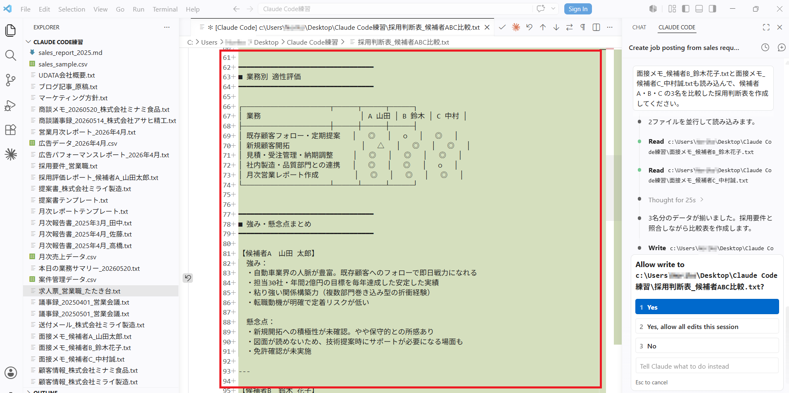The image size is (789, 393).
Task: Open the Customize Layout icon
Action: point(672,9)
